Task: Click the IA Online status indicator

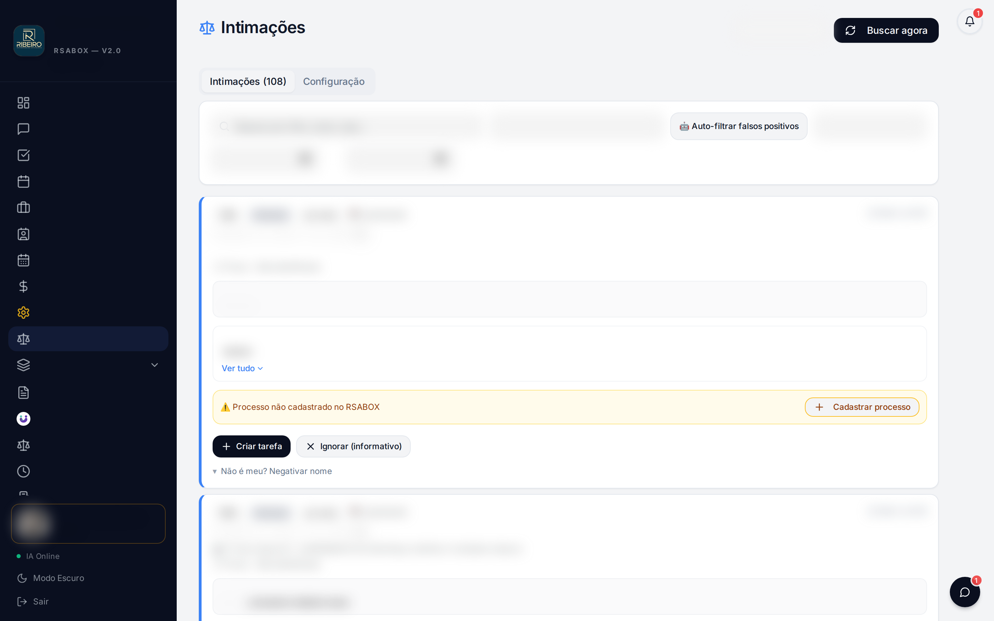Action: tap(38, 556)
